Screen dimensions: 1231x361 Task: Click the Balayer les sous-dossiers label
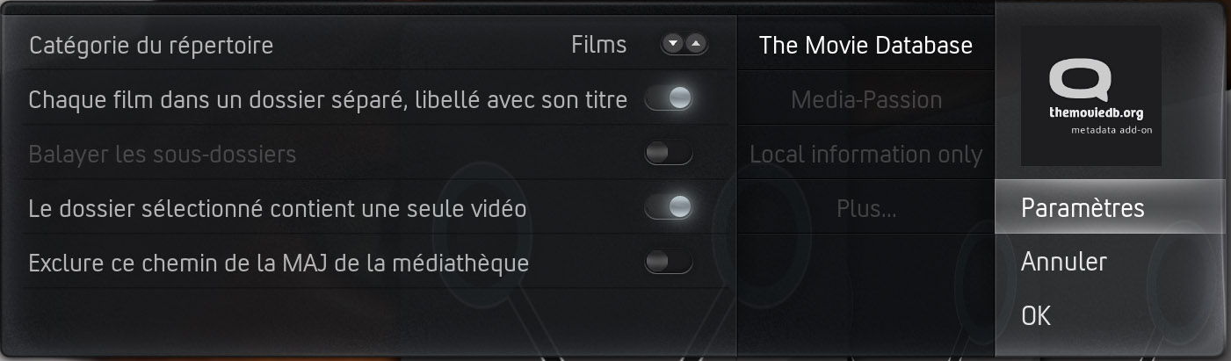click(163, 154)
